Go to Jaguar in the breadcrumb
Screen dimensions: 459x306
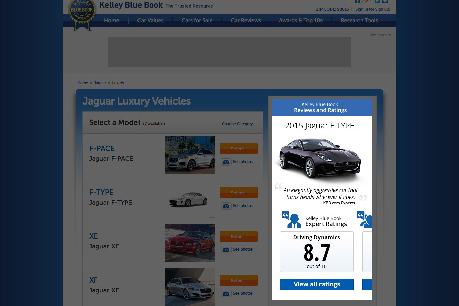pyautogui.click(x=100, y=83)
